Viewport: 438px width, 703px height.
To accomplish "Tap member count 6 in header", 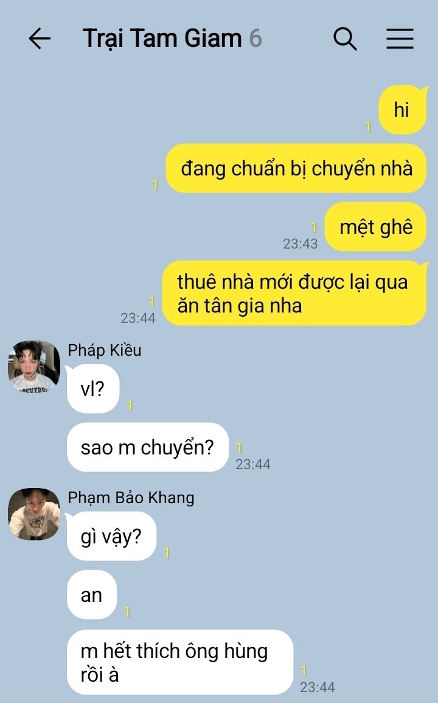I will [255, 38].
